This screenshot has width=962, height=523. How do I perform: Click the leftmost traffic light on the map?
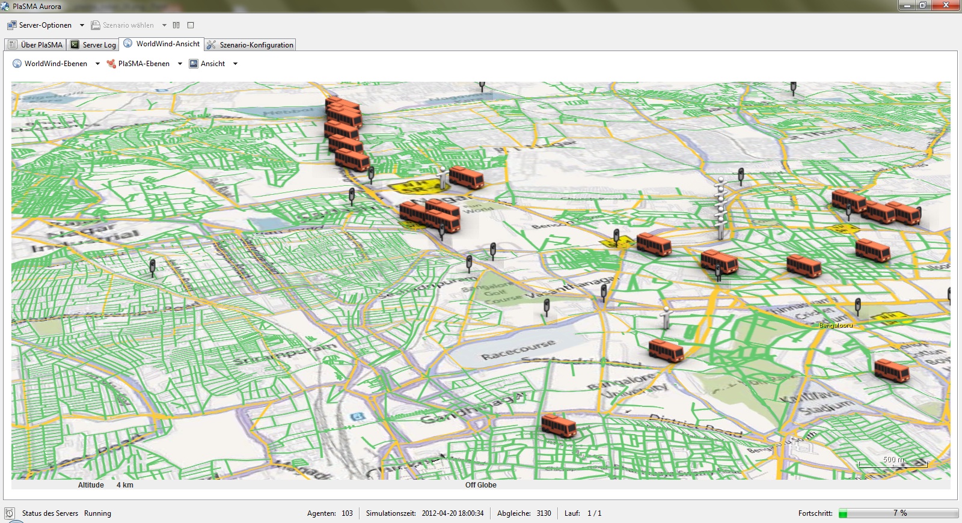(153, 266)
